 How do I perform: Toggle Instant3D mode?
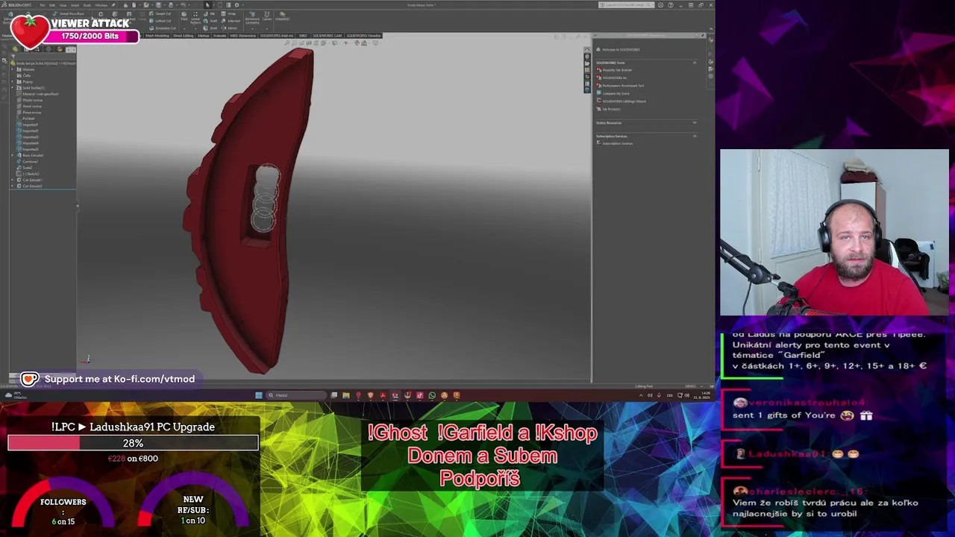(283, 16)
